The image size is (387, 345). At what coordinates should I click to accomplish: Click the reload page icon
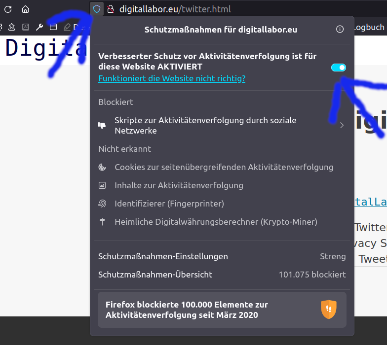click(x=8, y=9)
